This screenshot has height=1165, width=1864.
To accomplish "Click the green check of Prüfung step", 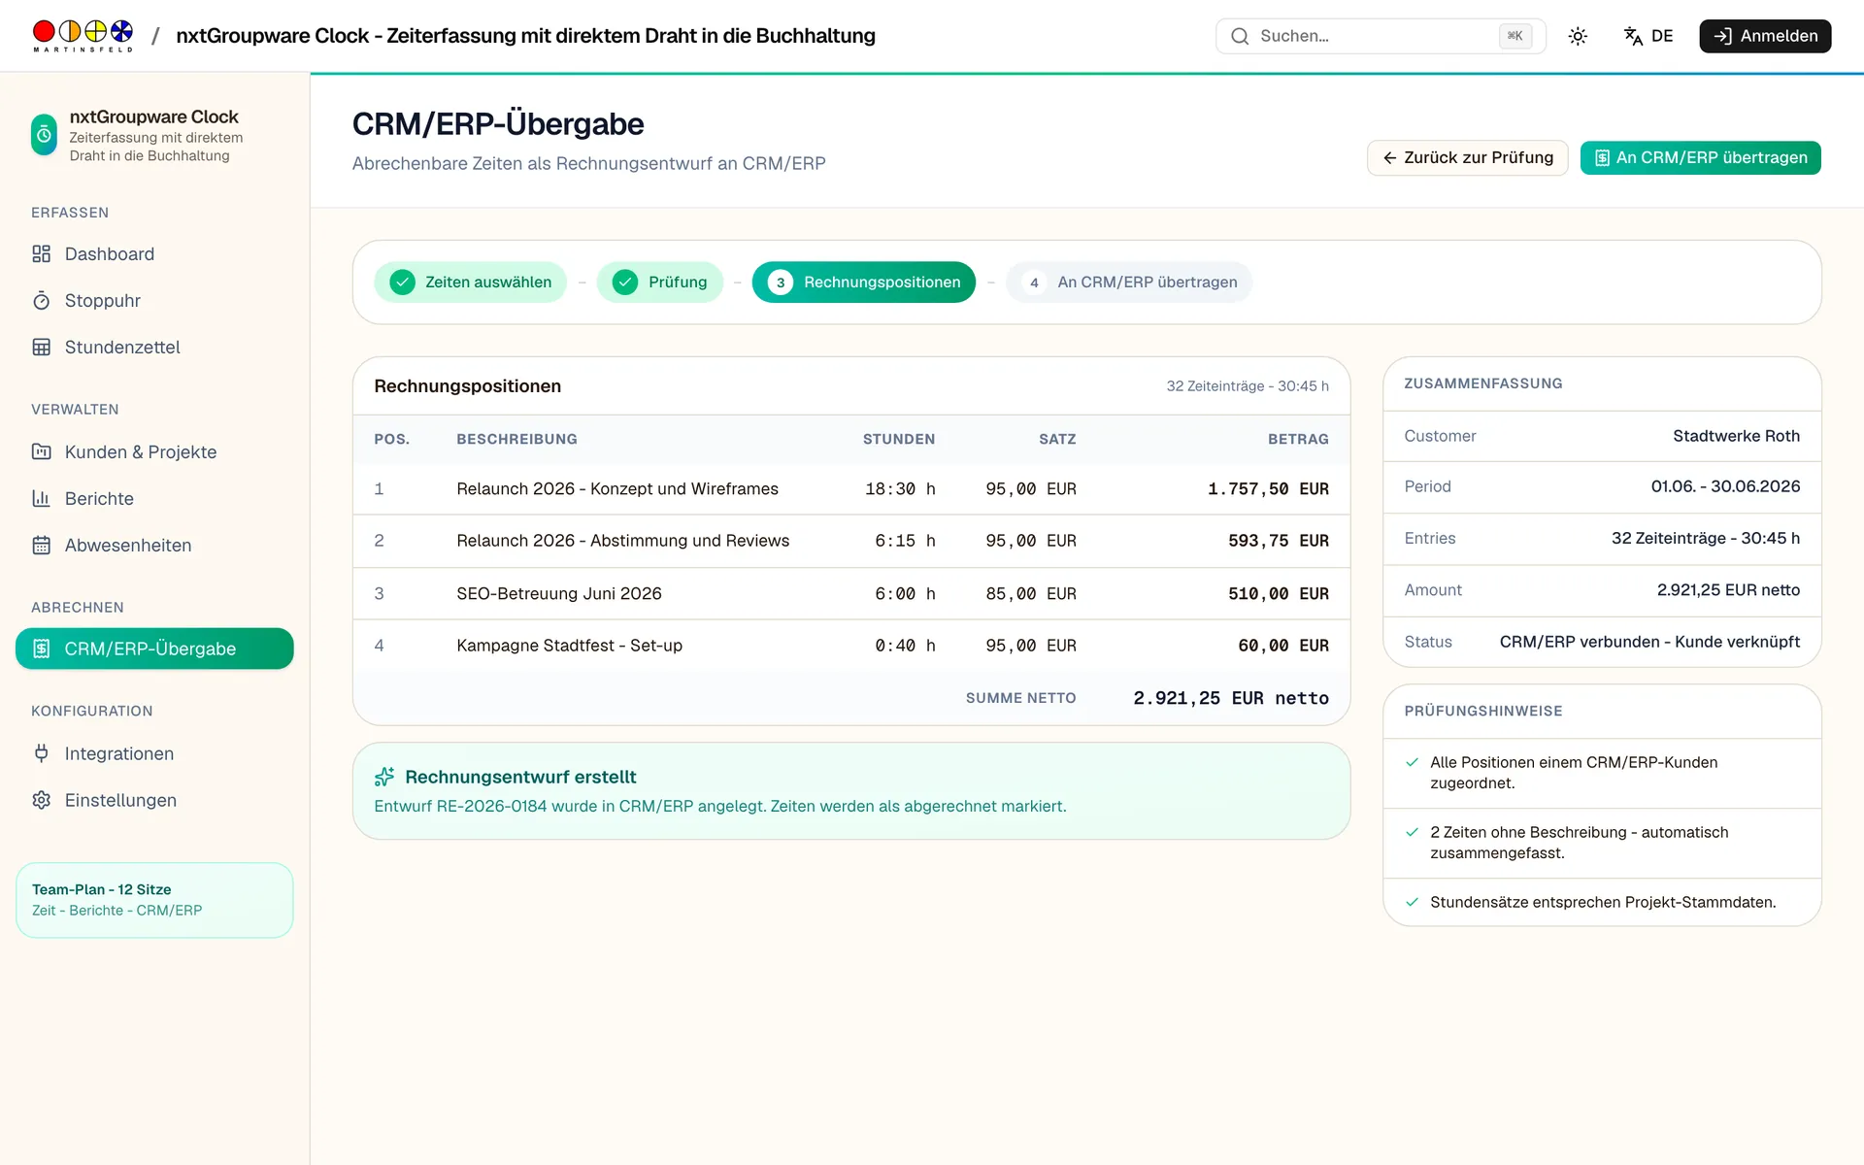I will [x=625, y=283].
